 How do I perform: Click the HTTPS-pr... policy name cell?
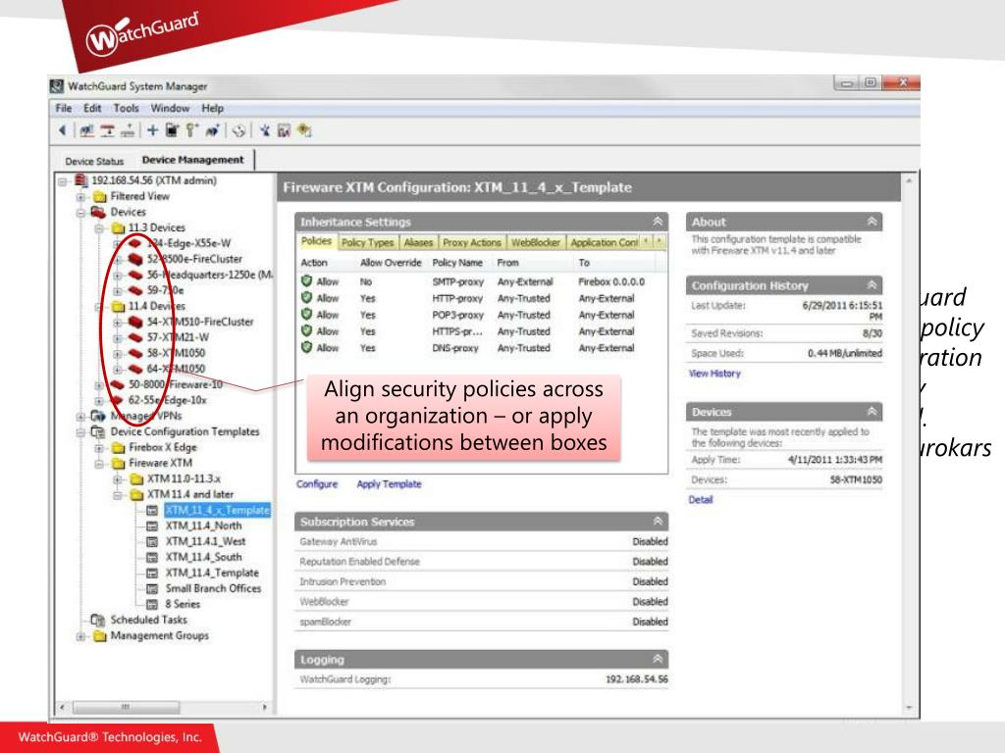click(x=457, y=331)
